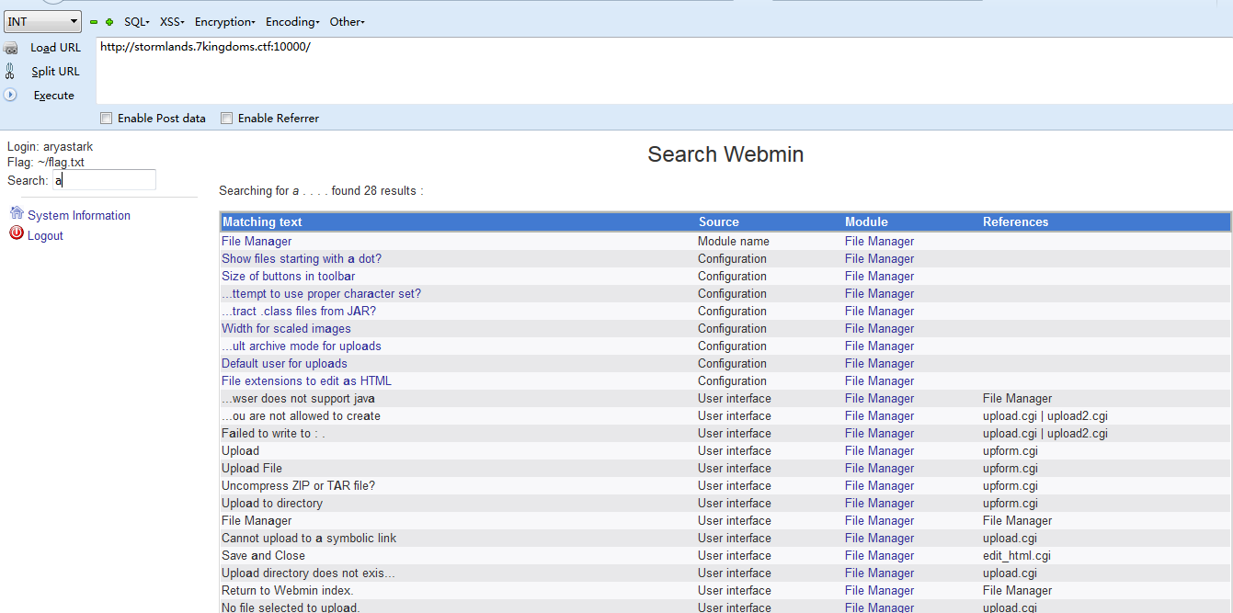
Task: Expand the SQL dropdown menu
Action: [137, 22]
